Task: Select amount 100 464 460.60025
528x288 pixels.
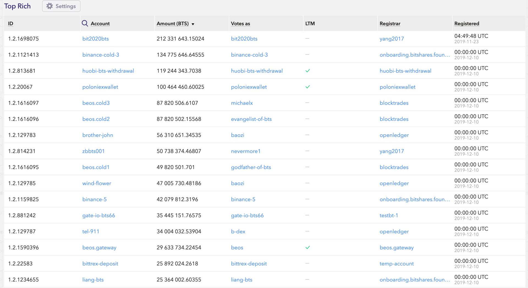Action: (x=180, y=87)
